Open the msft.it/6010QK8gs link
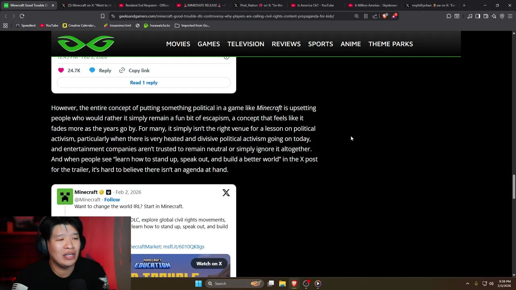Viewport: 516px width, 290px height. 184,246
